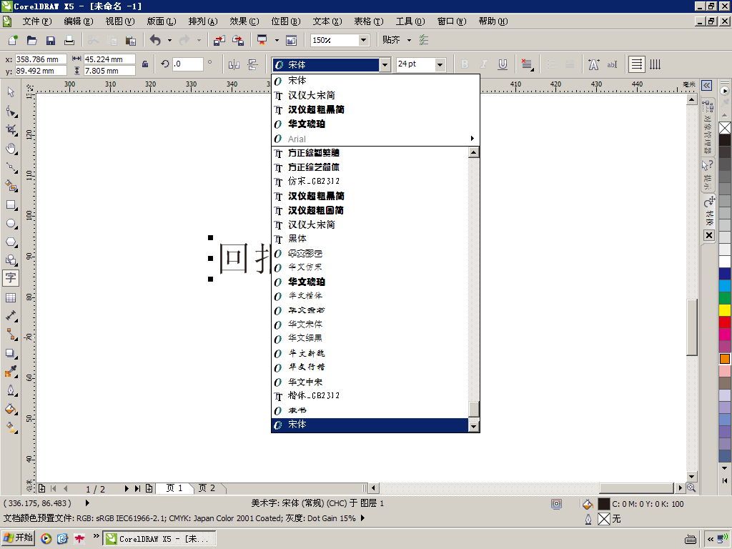Screen dimensions: 732x549
Task: Open the 文件 (File) menu
Action: pyautogui.click(x=37, y=21)
